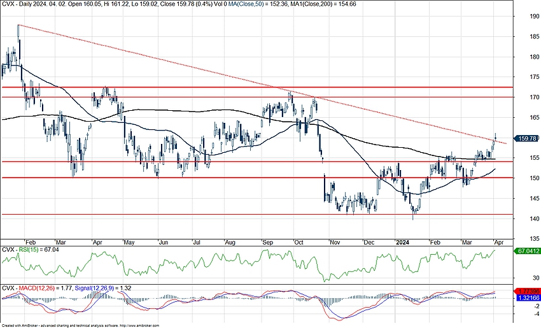541x328 pixels.
Task: Click the 175 price axis label
Action: click(535, 77)
